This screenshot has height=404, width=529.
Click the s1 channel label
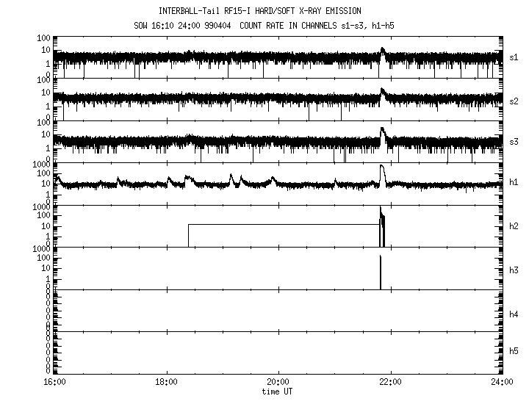(514, 57)
